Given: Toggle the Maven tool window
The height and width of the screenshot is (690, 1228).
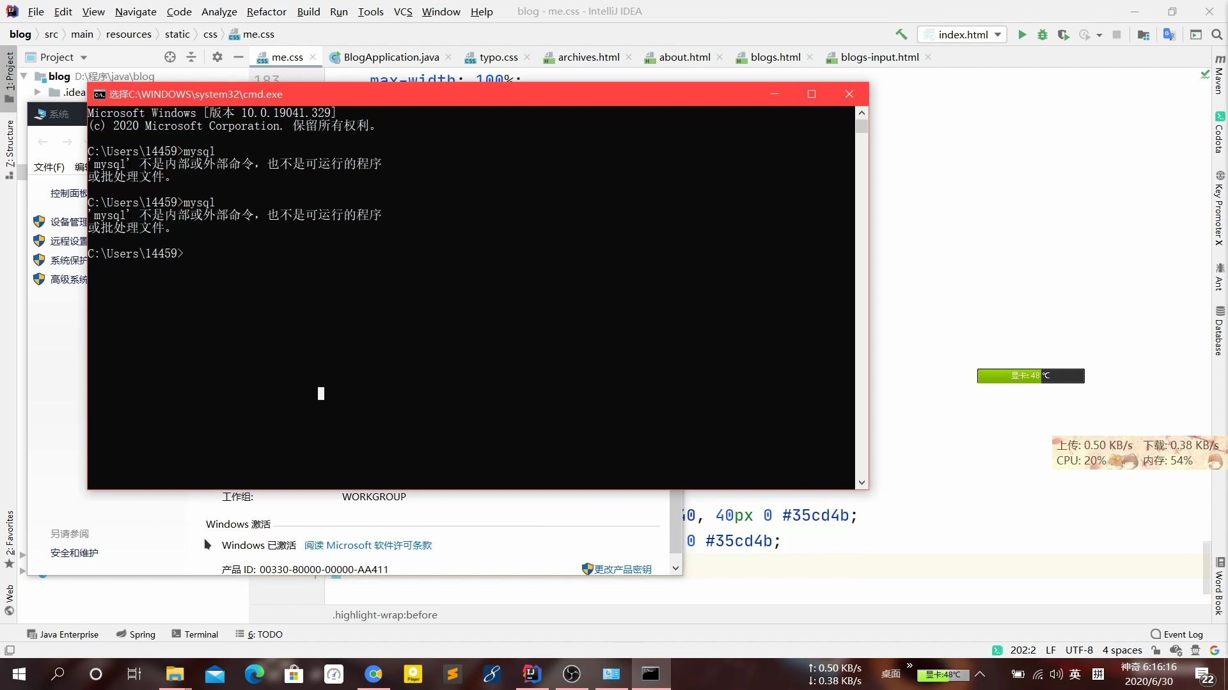Looking at the screenshot, I should click(1219, 75).
